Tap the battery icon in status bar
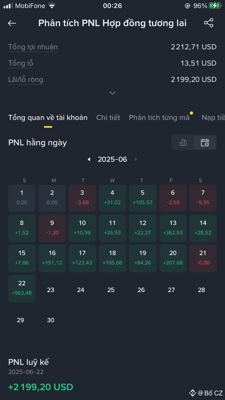 click(215, 6)
